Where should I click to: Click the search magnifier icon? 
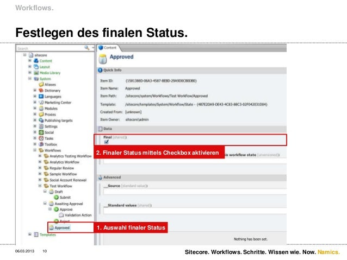87,48
